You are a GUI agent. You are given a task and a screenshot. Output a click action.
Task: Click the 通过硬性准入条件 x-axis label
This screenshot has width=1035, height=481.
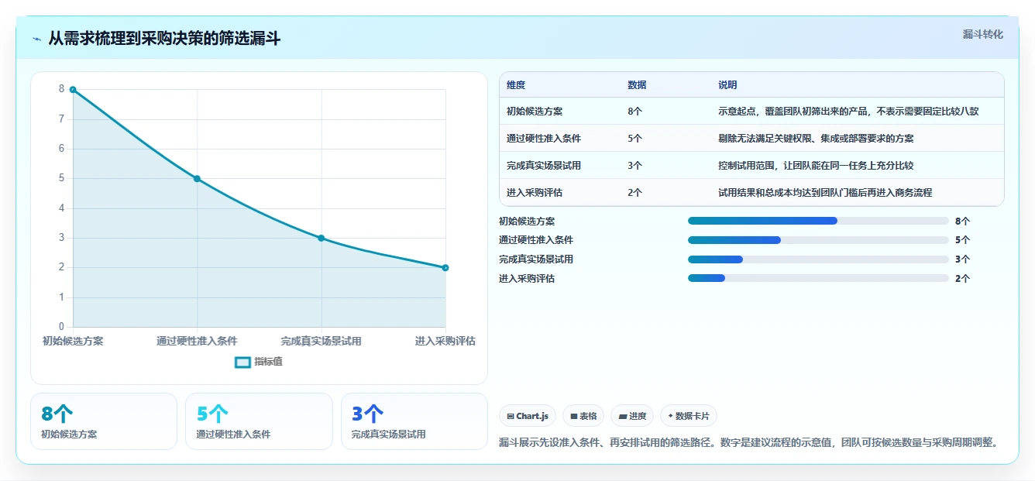click(x=197, y=341)
